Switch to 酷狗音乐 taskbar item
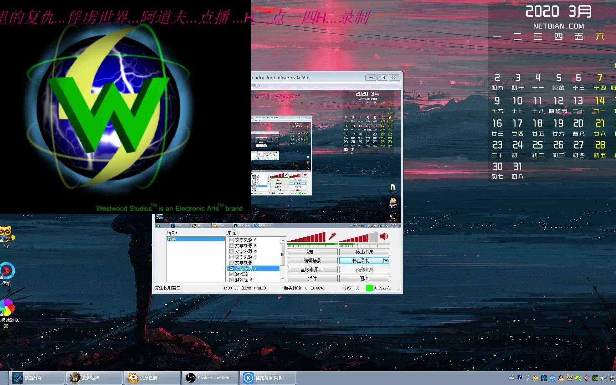The height and width of the screenshot is (385, 616). click(268, 378)
